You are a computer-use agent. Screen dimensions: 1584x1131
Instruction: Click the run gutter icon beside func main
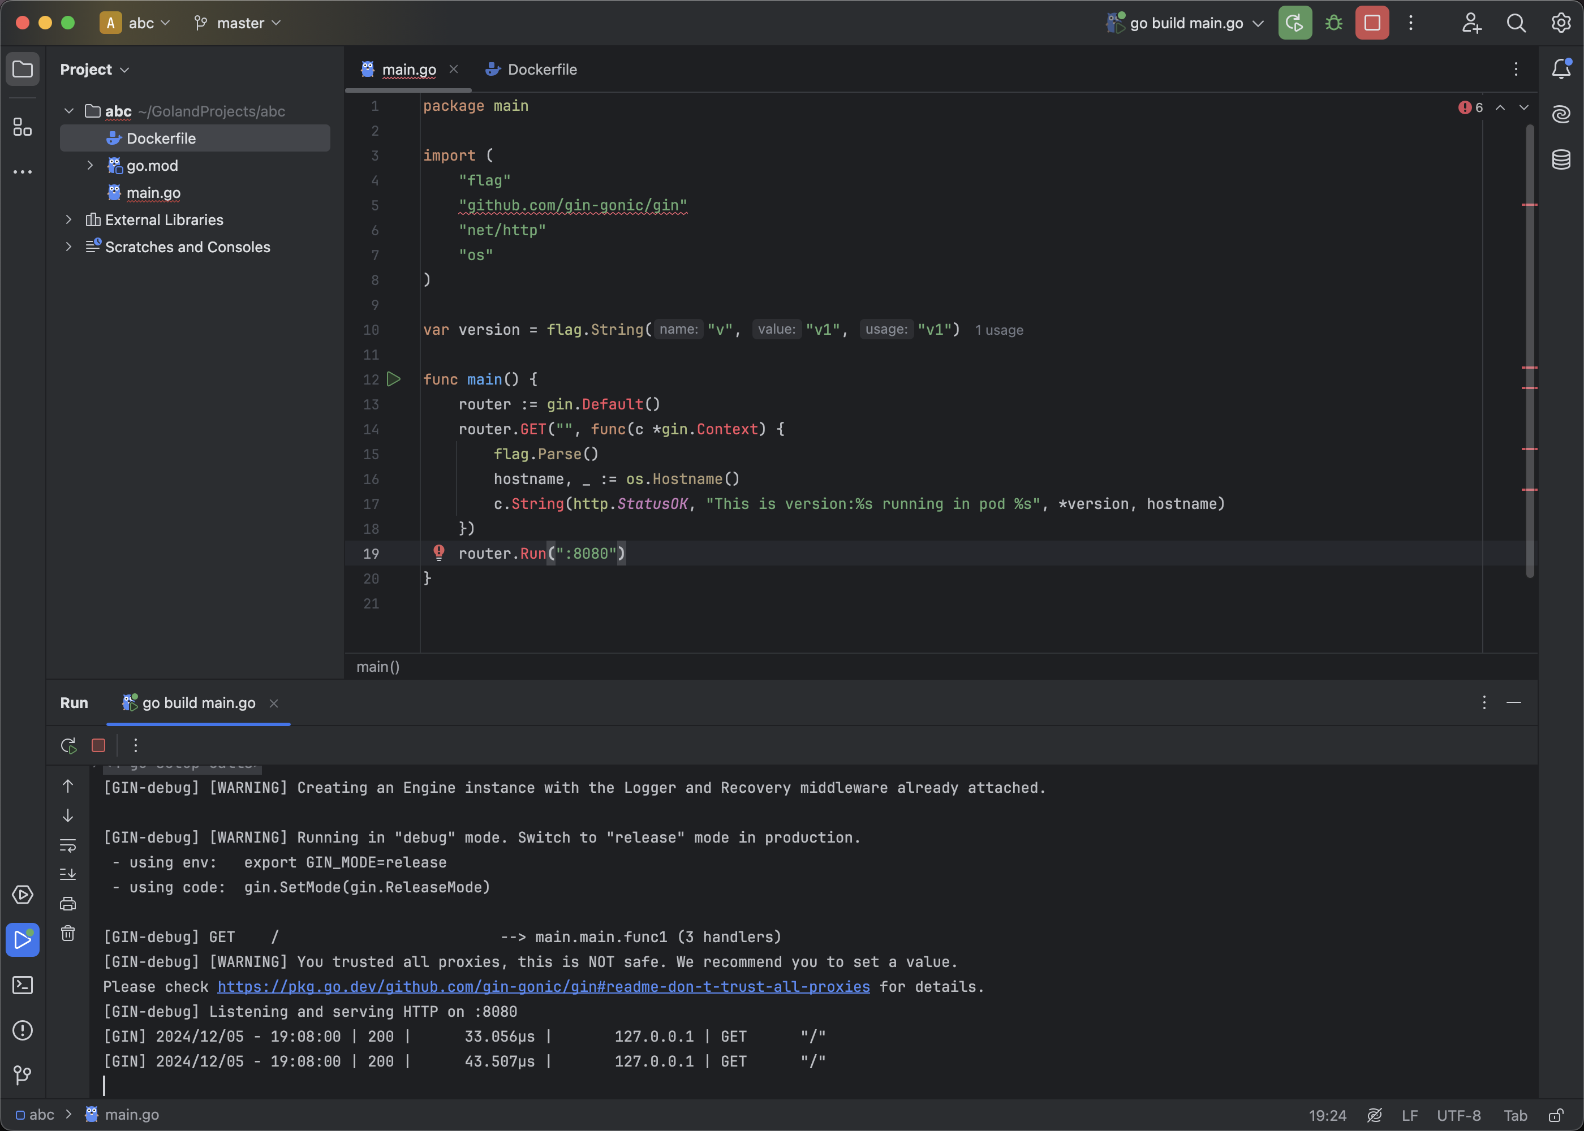point(394,379)
